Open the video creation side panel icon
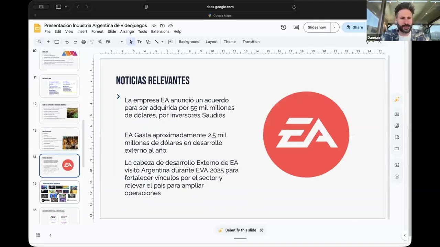 (x=397, y=165)
